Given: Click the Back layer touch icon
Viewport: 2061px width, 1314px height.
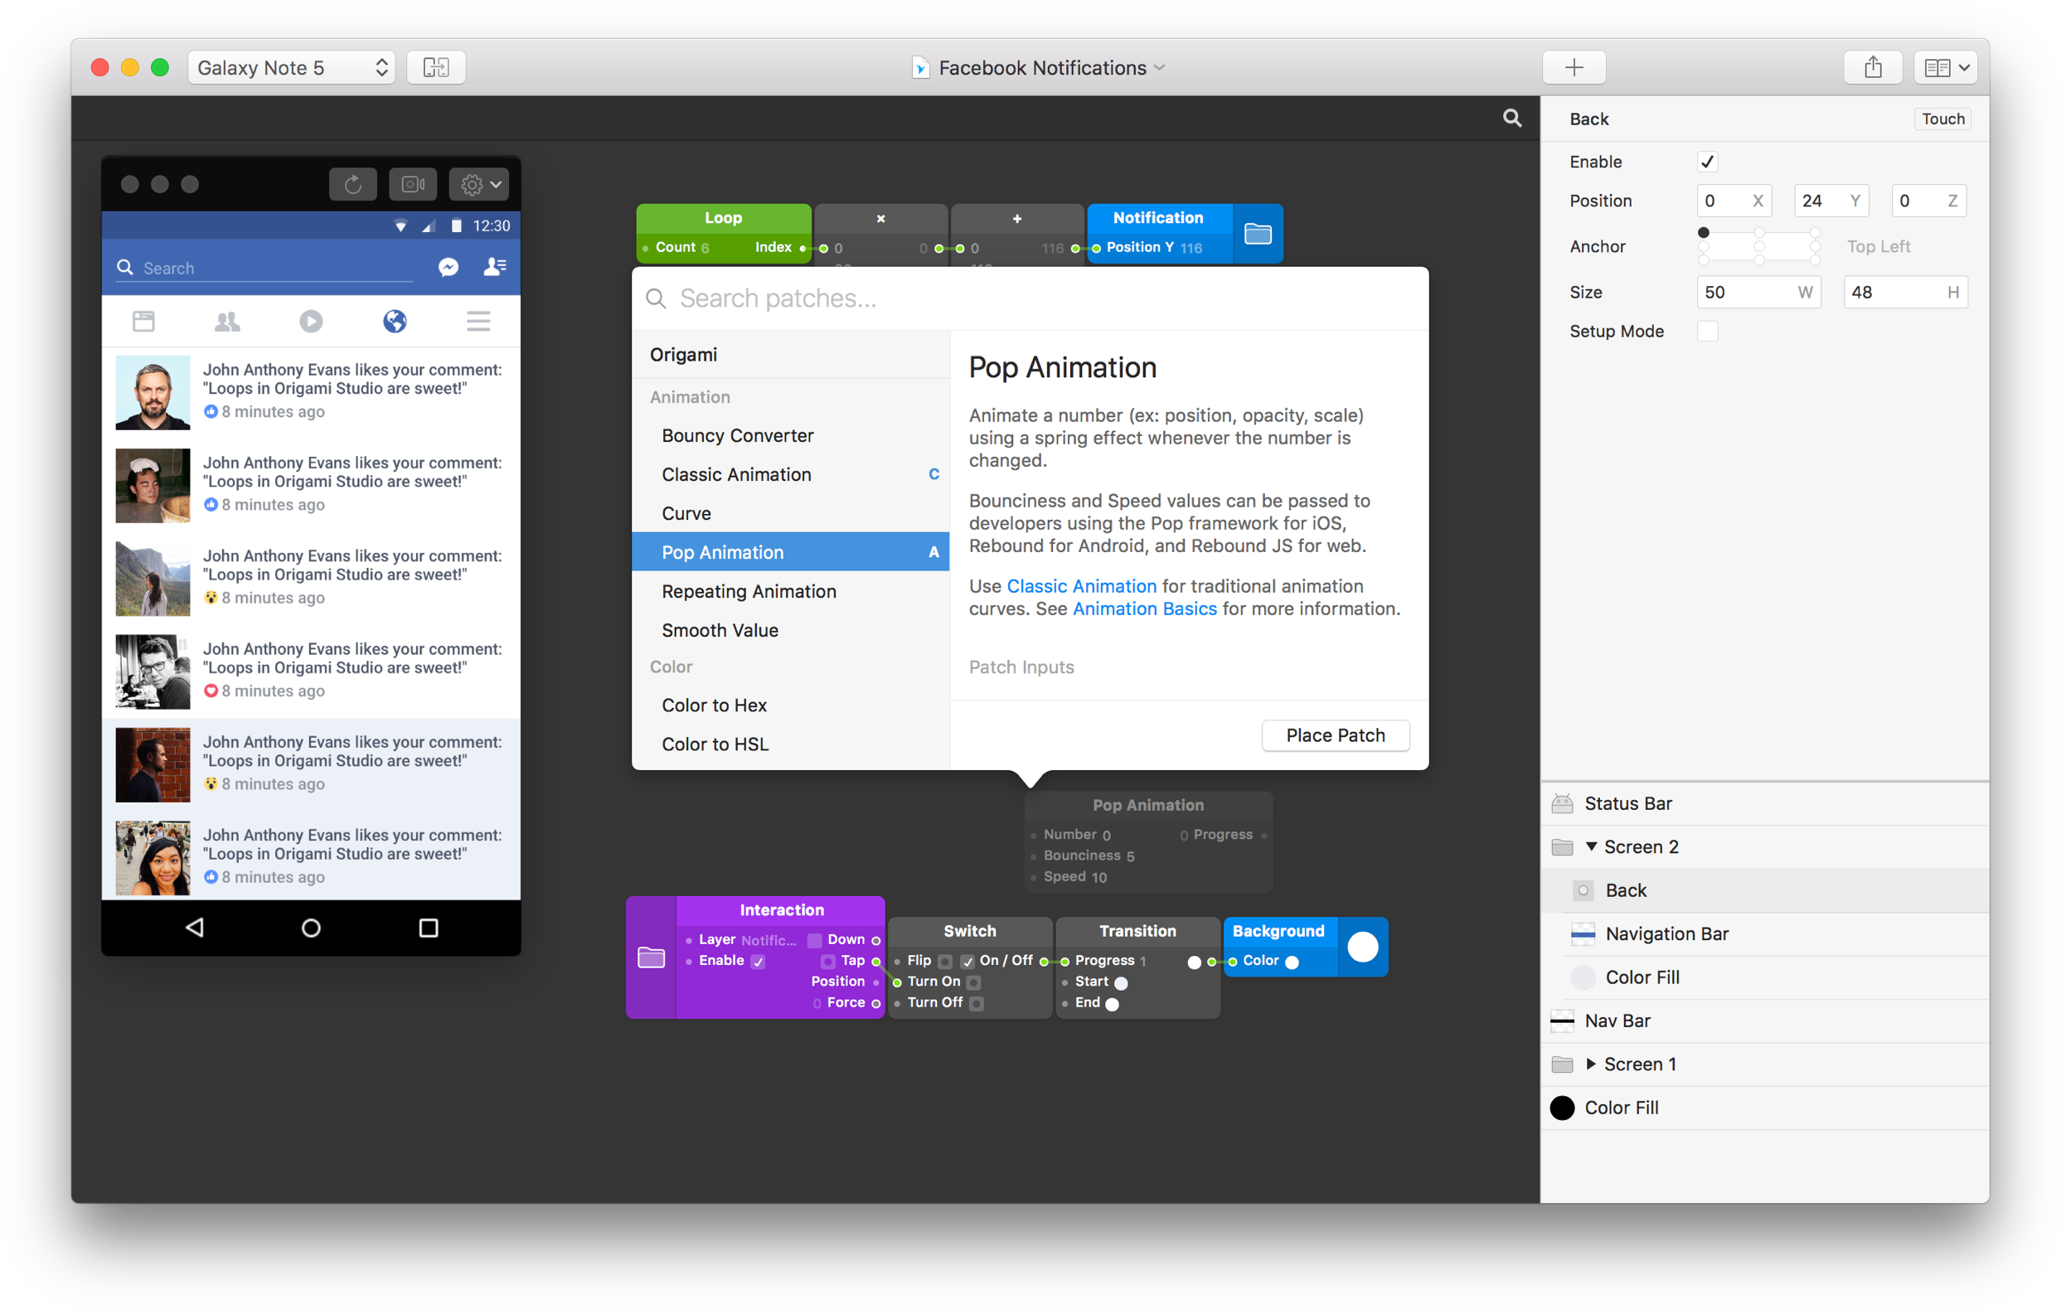Looking at the screenshot, I should click(x=1583, y=890).
